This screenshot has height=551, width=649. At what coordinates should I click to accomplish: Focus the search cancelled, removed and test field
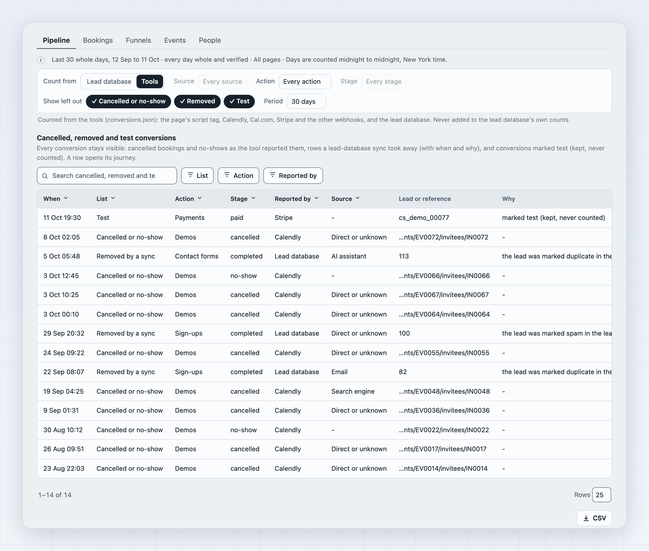[107, 176]
